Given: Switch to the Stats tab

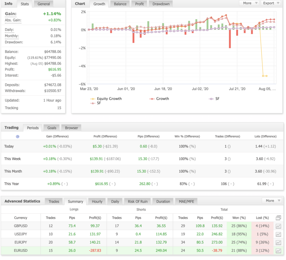Looking at the screenshot, I should [x=25, y=4].
